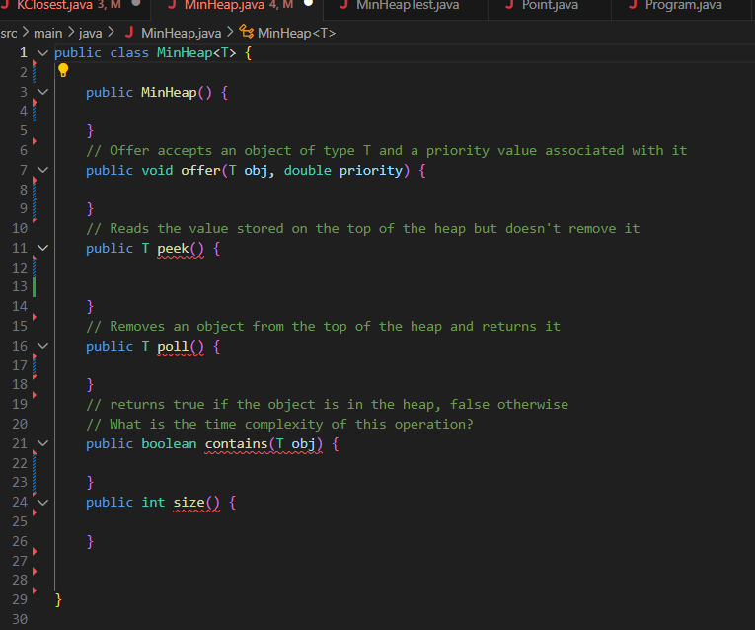Open the lightbulb quick-fix on line 2
755x630 pixels.
63,70
